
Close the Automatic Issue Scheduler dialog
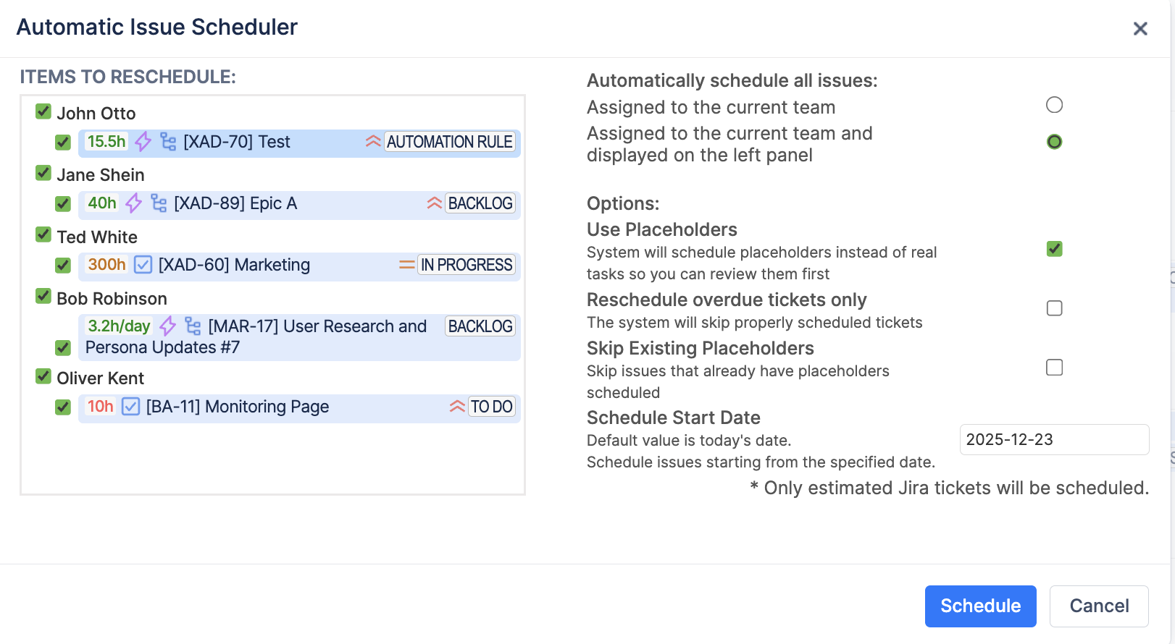1140,29
